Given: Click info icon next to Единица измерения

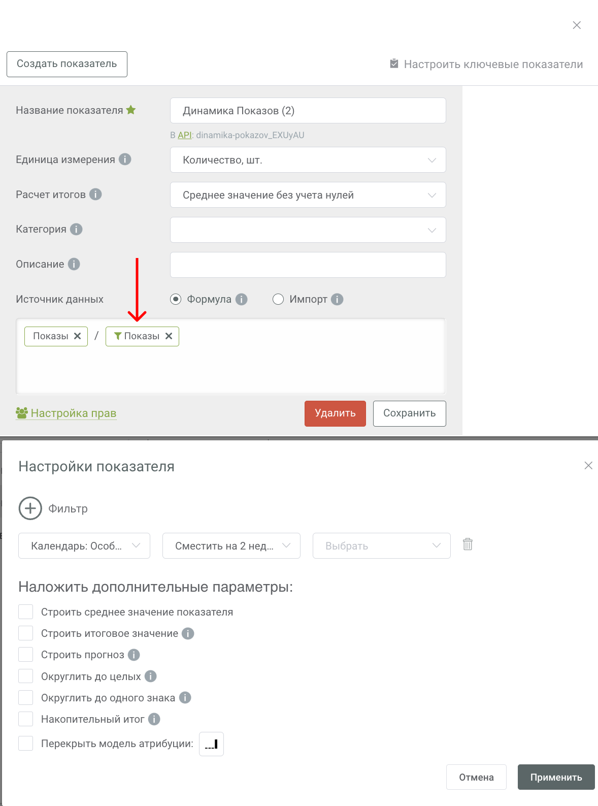Looking at the screenshot, I should [x=125, y=159].
